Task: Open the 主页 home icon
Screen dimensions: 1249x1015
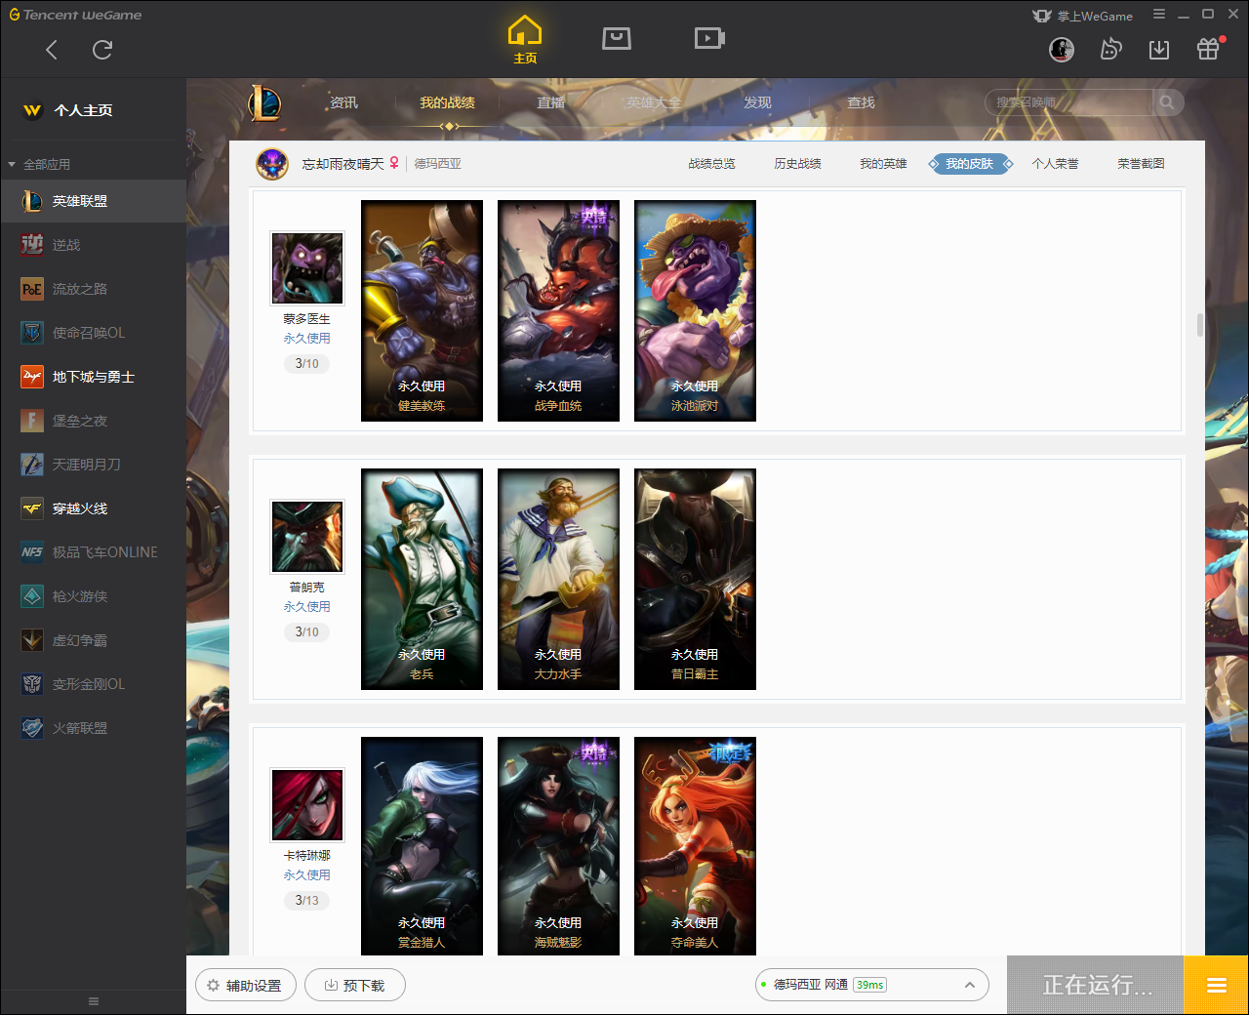Action: 525,40
